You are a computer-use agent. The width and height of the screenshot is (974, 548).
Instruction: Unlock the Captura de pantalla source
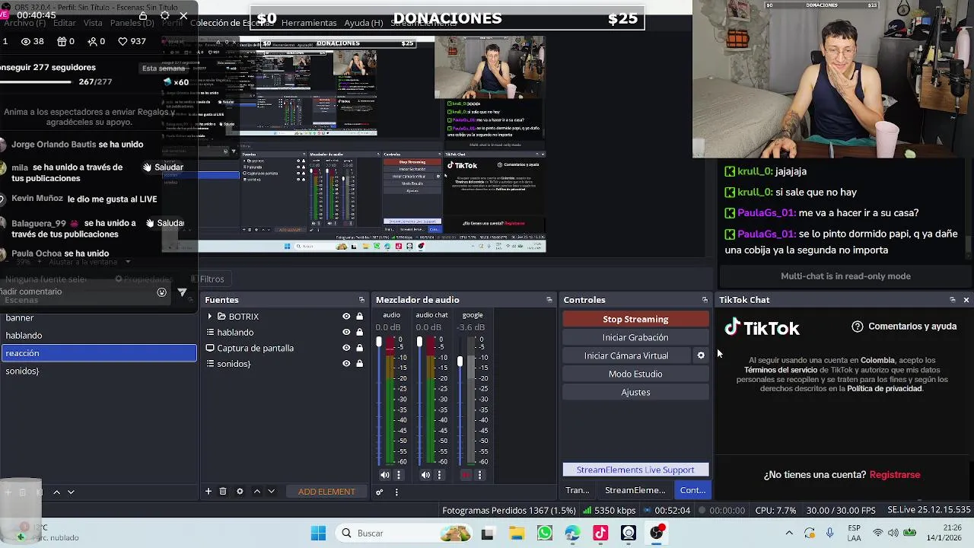click(359, 349)
